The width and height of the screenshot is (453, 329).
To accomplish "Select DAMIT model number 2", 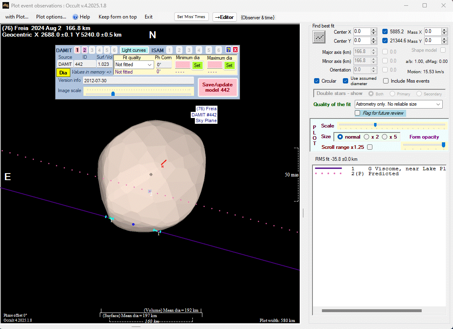I will pos(85,50).
